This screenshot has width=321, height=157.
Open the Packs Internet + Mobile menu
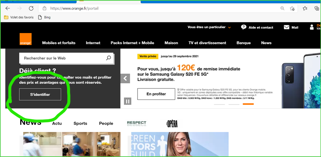[x=132, y=43]
